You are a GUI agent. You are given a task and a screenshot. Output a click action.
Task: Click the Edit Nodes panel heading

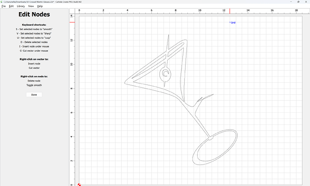point(34,15)
